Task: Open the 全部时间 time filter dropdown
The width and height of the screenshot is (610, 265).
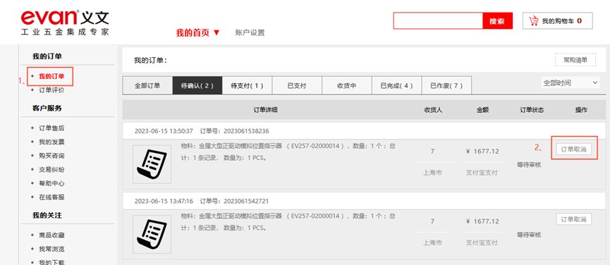Action: [570, 82]
